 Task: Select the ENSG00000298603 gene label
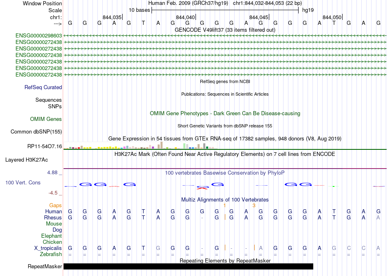click(x=39, y=36)
